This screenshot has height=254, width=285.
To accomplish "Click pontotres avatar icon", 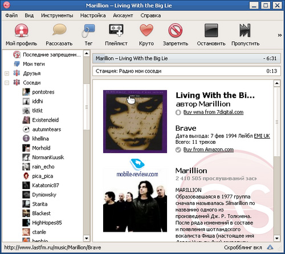I will pos(26,92).
